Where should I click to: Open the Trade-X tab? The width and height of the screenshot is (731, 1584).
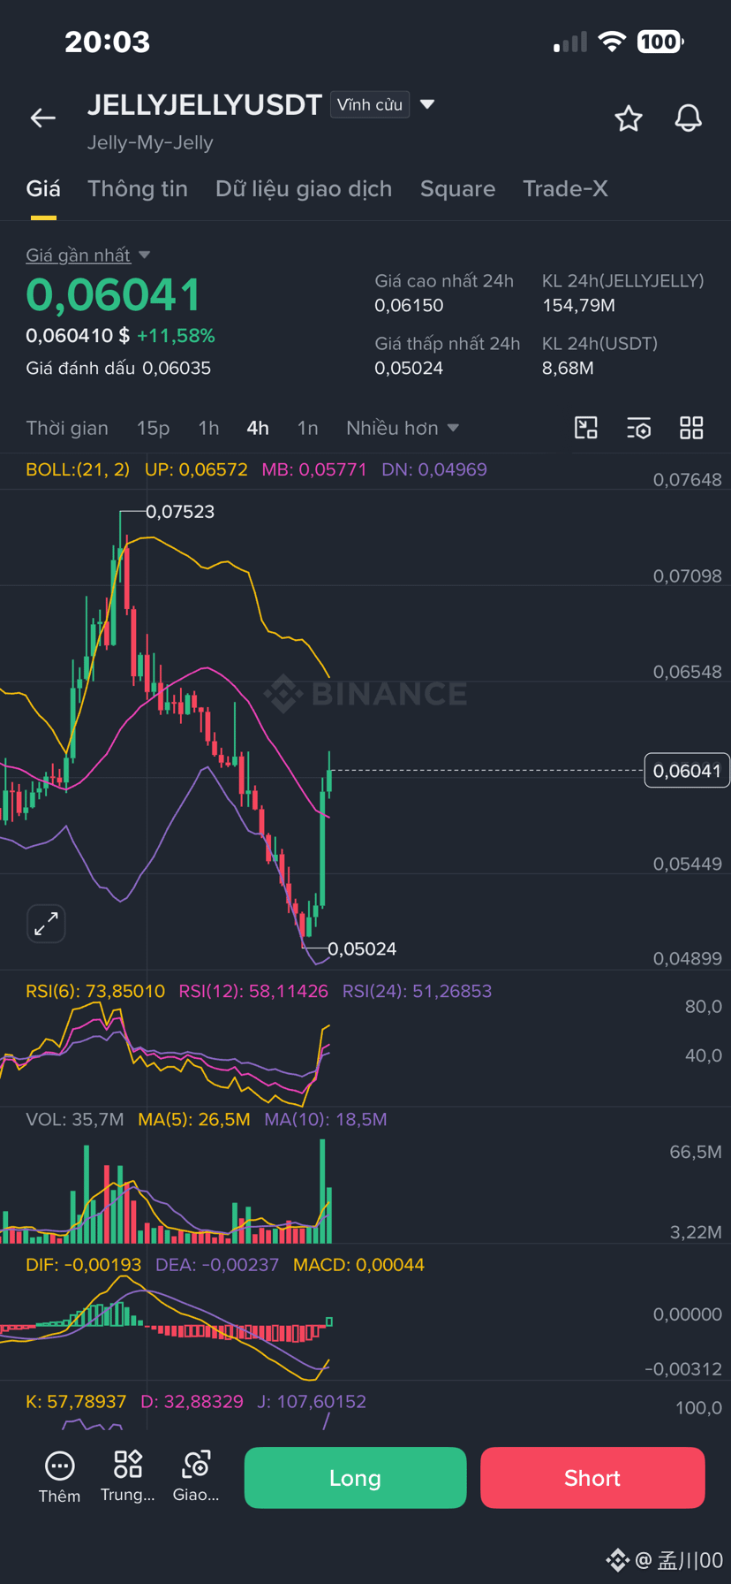pyautogui.click(x=565, y=189)
